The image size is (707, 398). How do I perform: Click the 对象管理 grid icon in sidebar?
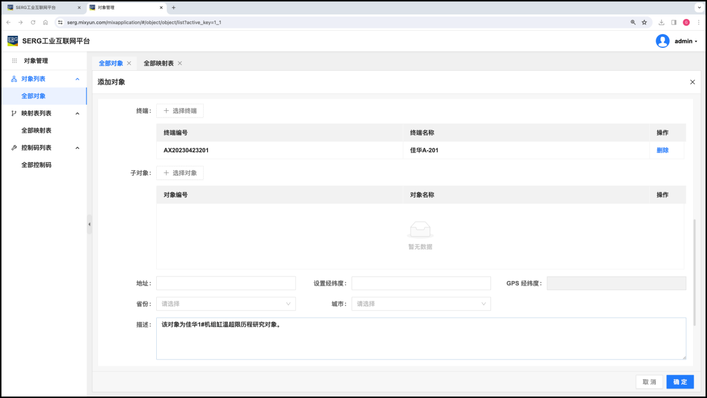[x=15, y=61]
